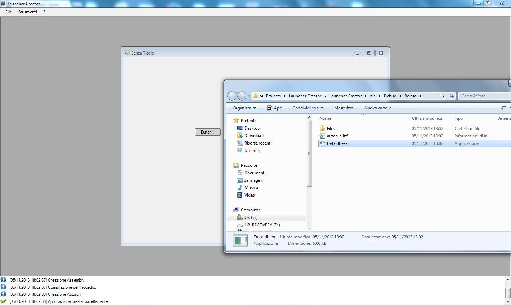Click the Video library icon
511x305 pixels.
(x=240, y=195)
